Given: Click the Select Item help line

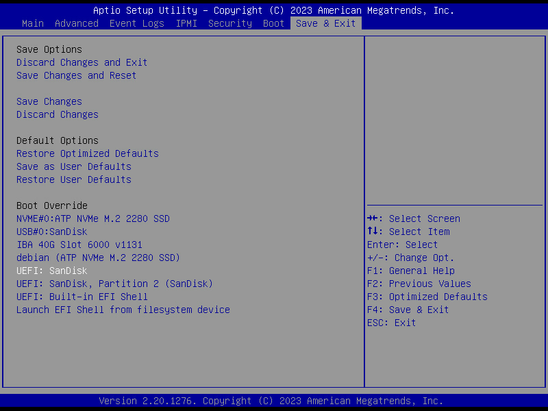Looking at the screenshot, I should pyautogui.click(x=408, y=232).
